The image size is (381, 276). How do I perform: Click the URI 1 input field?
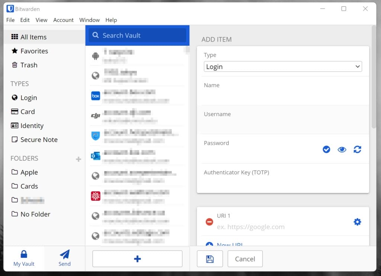click(x=283, y=227)
